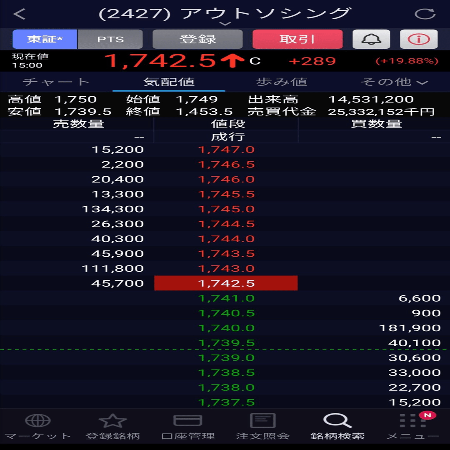Tap 売買代金 value 25,332,152千円
This screenshot has width=450, height=450.
[x=381, y=112]
